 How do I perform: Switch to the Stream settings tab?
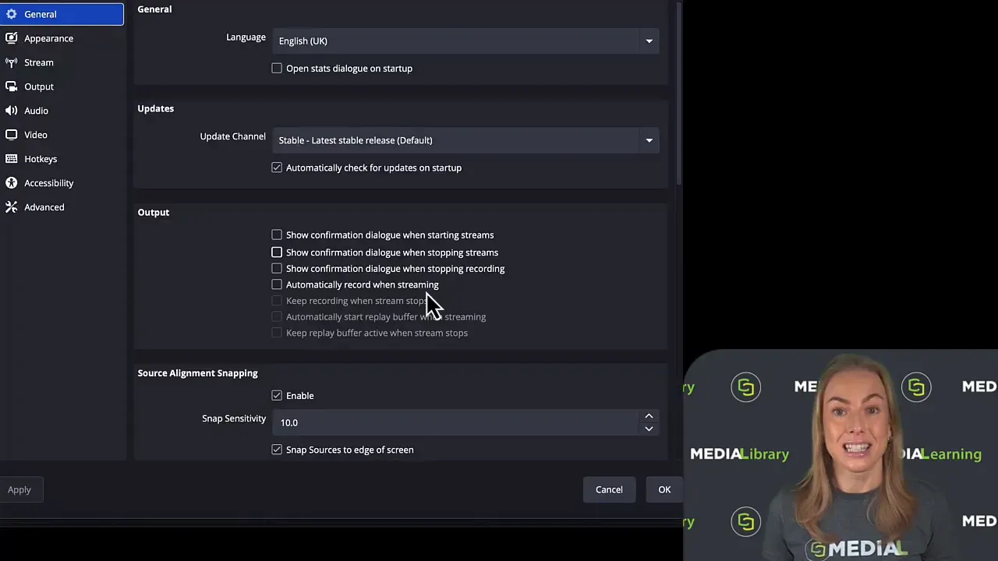pos(62,62)
